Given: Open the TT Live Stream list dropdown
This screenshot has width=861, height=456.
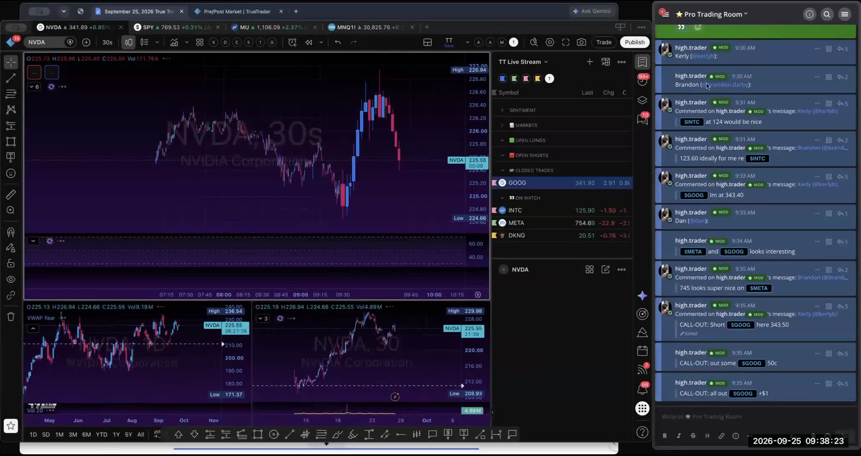Looking at the screenshot, I should click(523, 62).
